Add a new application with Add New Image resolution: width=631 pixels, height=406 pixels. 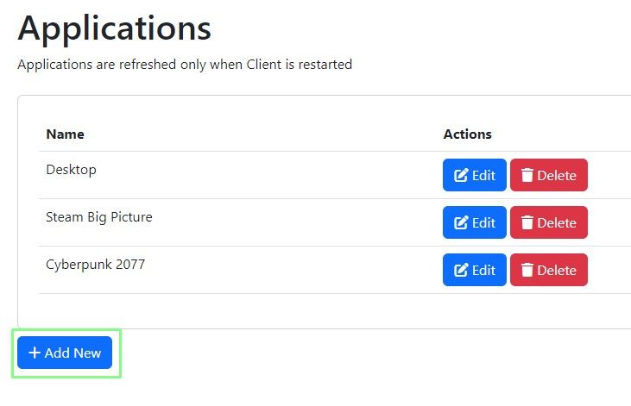(x=65, y=353)
